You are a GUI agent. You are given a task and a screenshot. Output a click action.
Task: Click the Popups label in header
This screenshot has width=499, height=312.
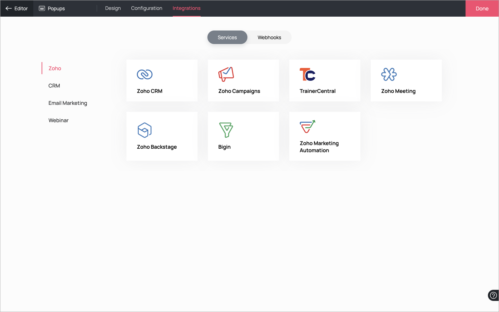[56, 8]
